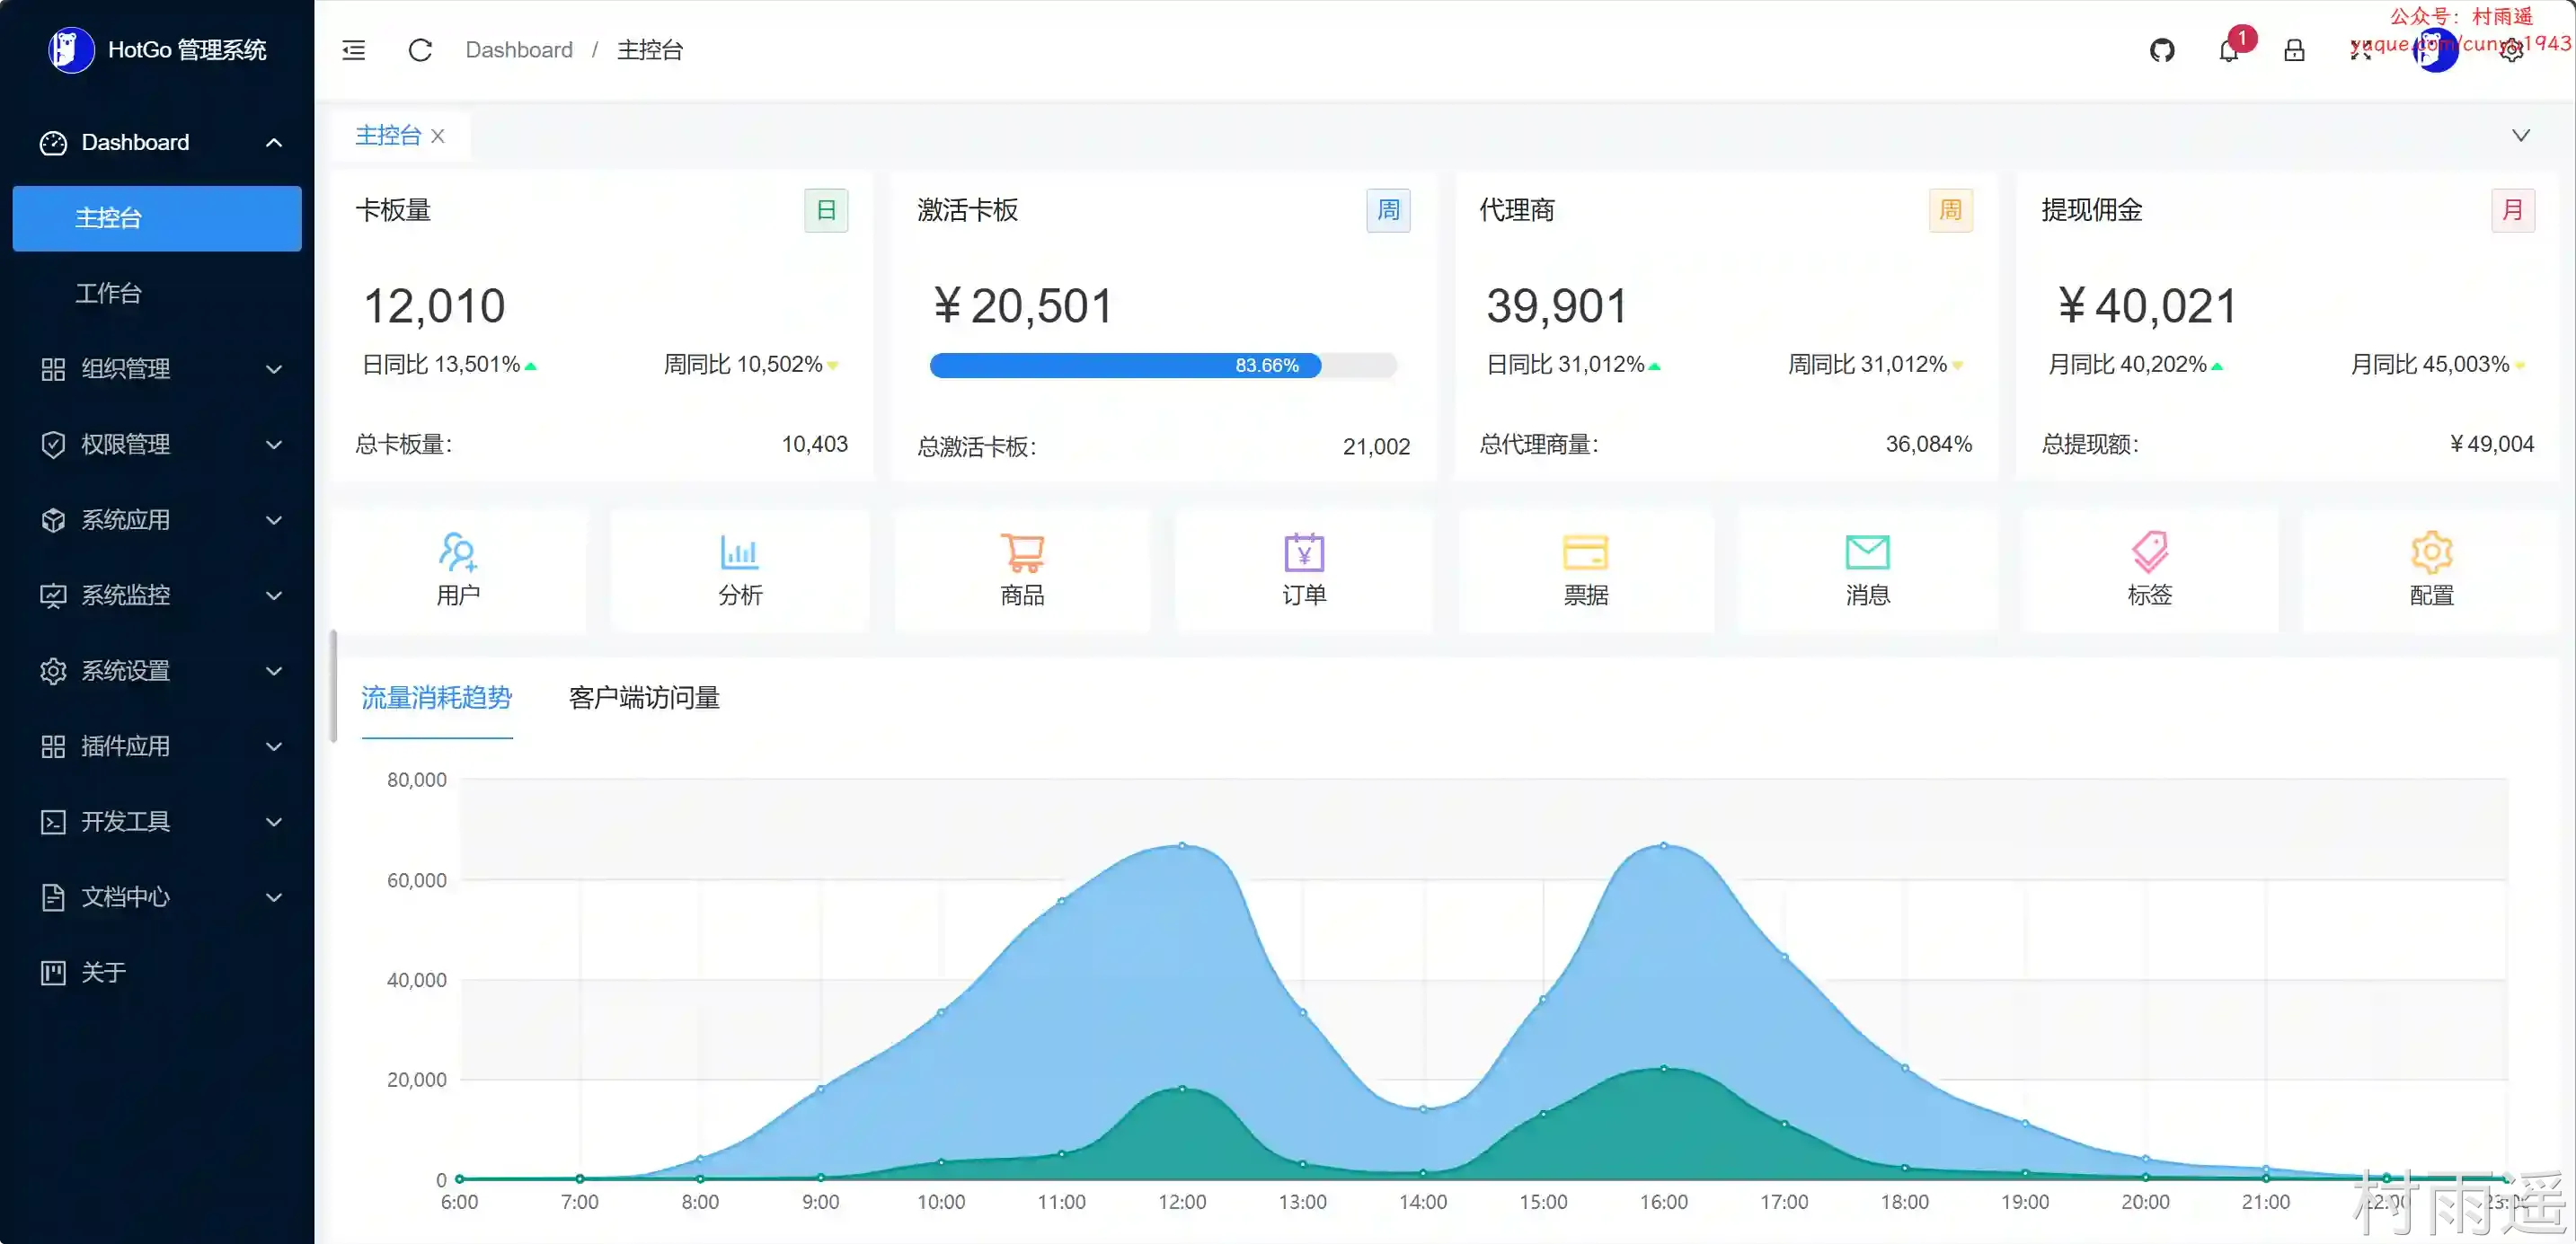Open the 订单 shortcut icon
Screen dimensions: 2576x1244
pyautogui.click(x=1304, y=571)
